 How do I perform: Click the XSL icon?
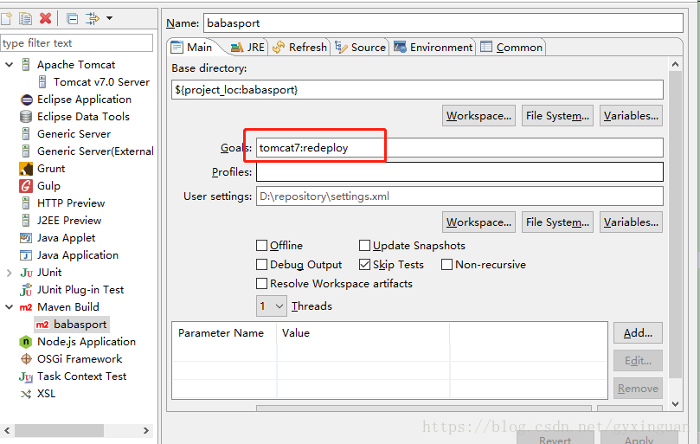[x=26, y=394]
